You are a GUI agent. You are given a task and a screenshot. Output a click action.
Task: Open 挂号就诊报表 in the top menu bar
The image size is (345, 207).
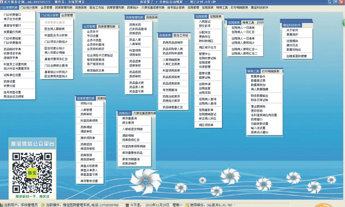point(176,7)
